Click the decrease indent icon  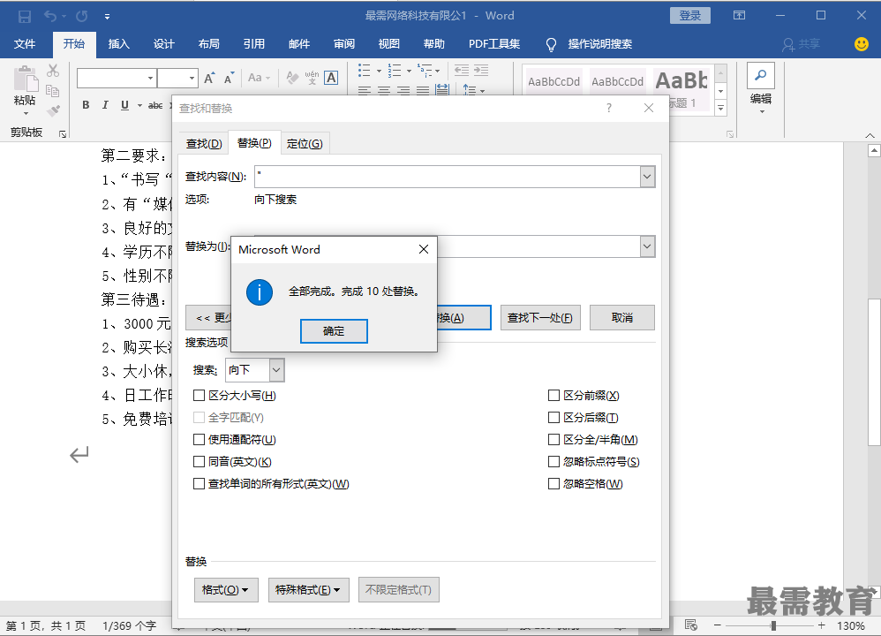(x=462, y=71)
